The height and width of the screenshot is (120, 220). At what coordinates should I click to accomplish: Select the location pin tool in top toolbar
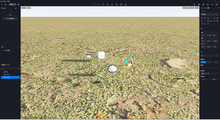[94, 4]
